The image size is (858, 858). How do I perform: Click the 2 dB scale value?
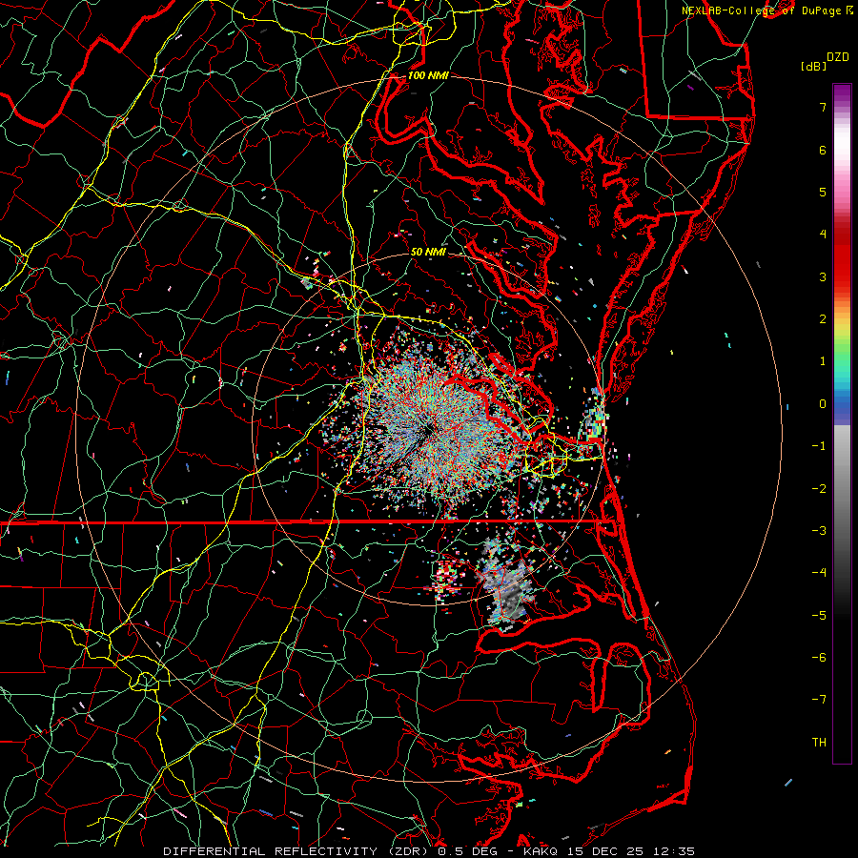tap(823, 319)
